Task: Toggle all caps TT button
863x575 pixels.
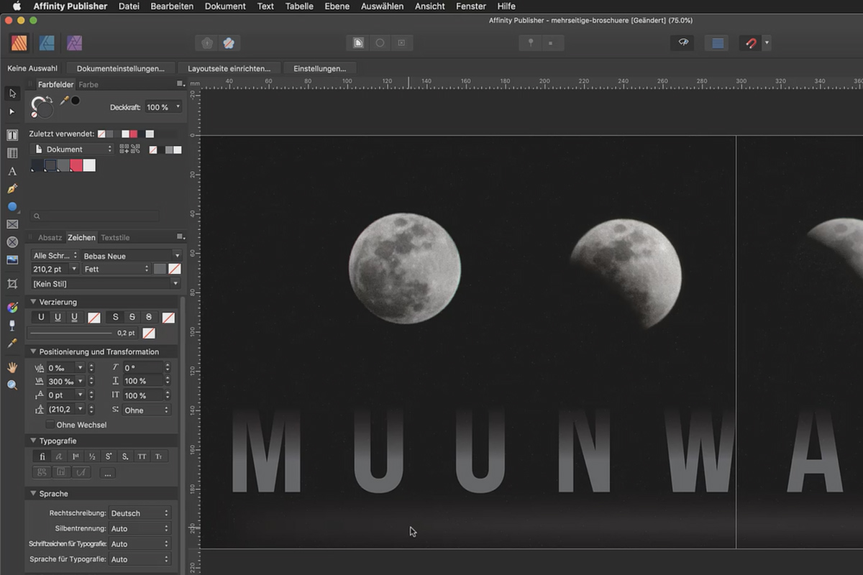Action: (x=142, y=456)
